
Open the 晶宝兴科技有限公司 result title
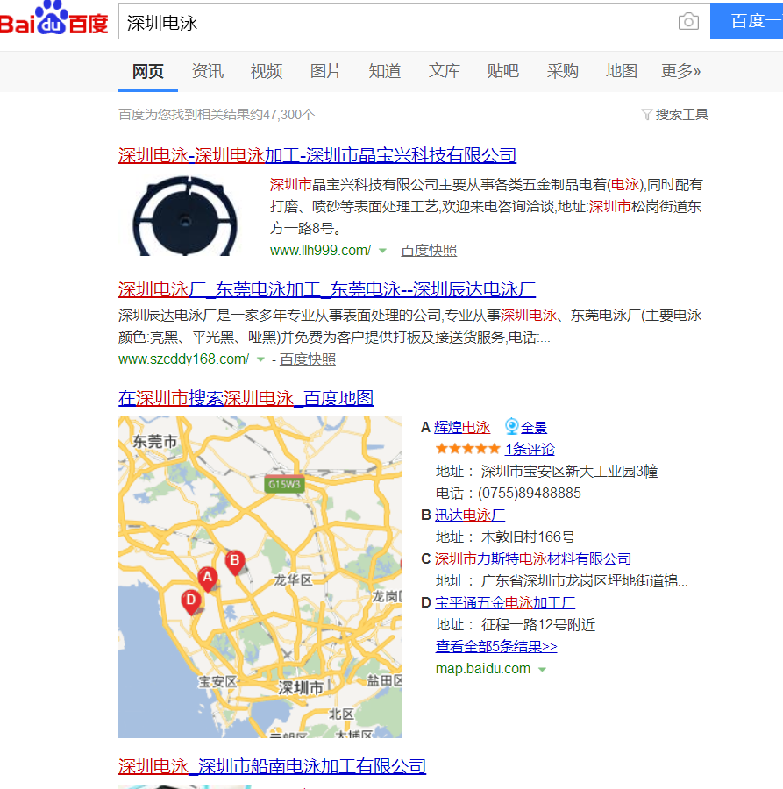[x=317, y=155]
